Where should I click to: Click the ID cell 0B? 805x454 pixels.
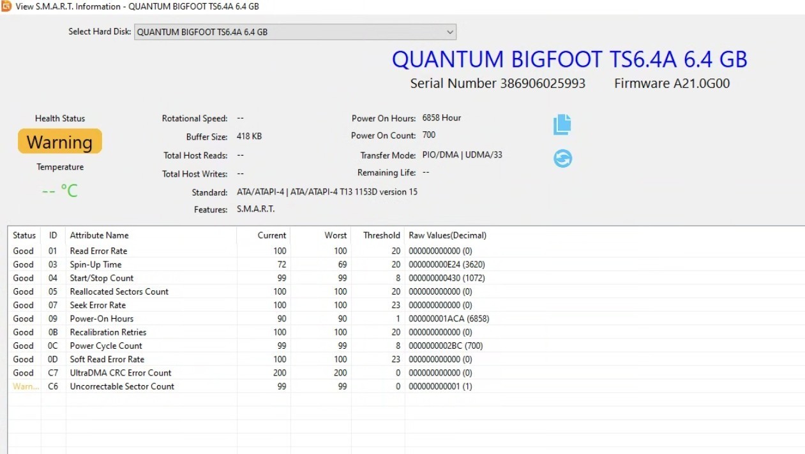point(53,332)
